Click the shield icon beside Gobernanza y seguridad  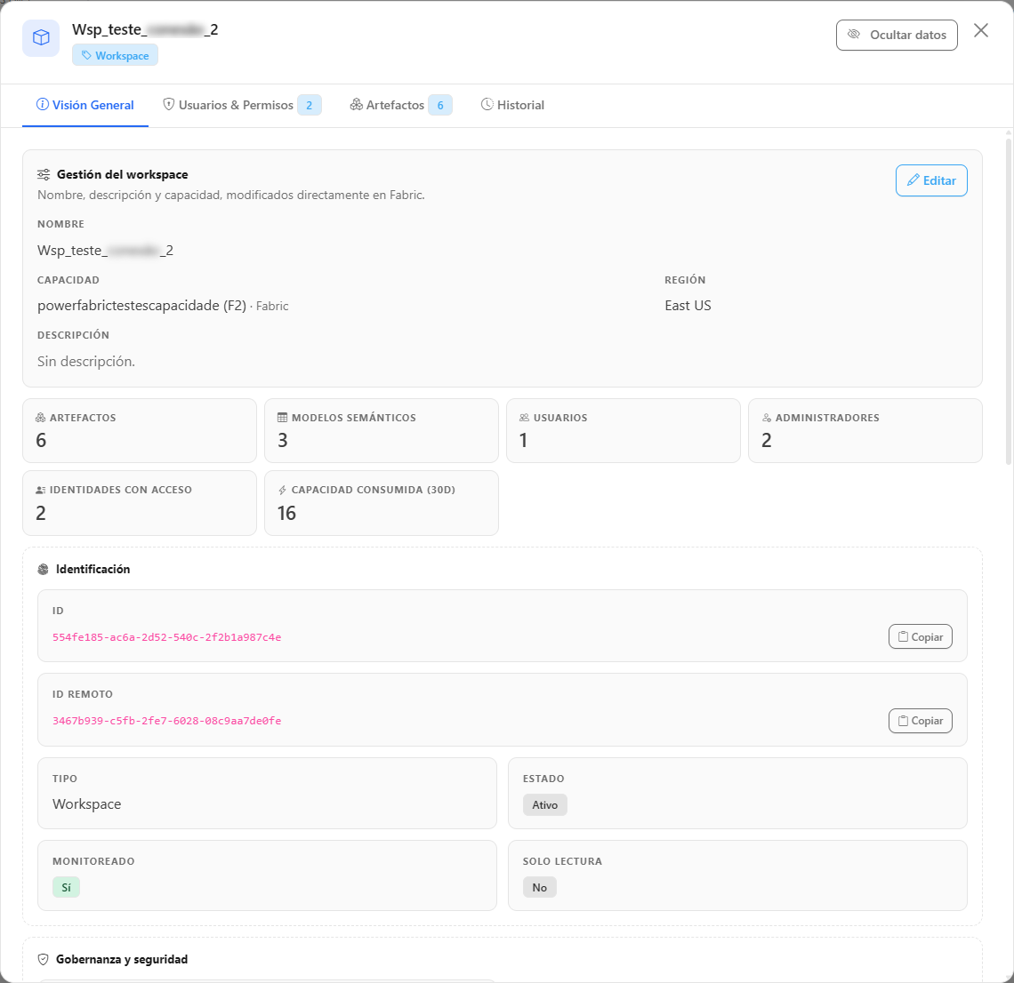click(44, 960)
